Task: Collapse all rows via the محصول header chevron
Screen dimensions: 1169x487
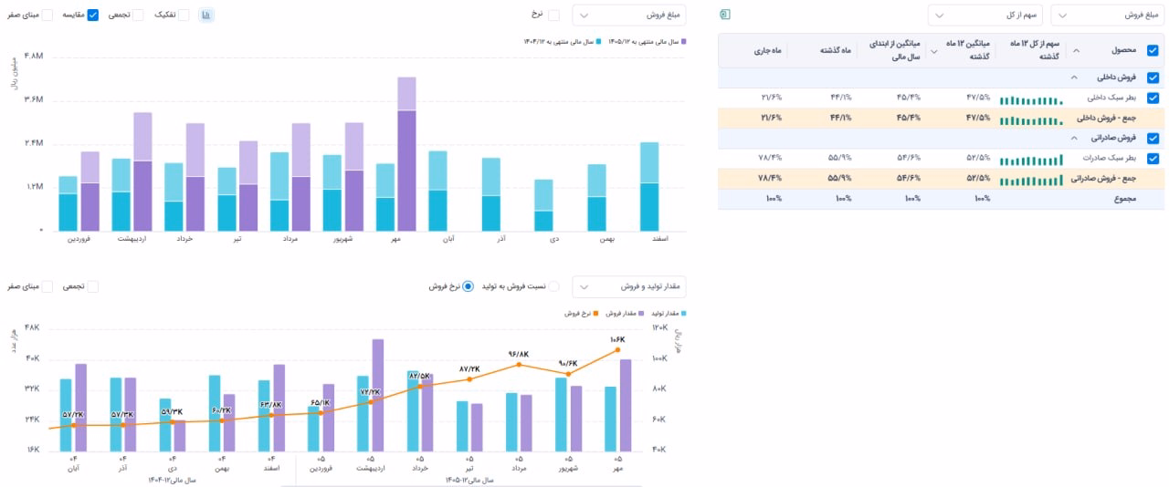Action: tap(1075, 51)
